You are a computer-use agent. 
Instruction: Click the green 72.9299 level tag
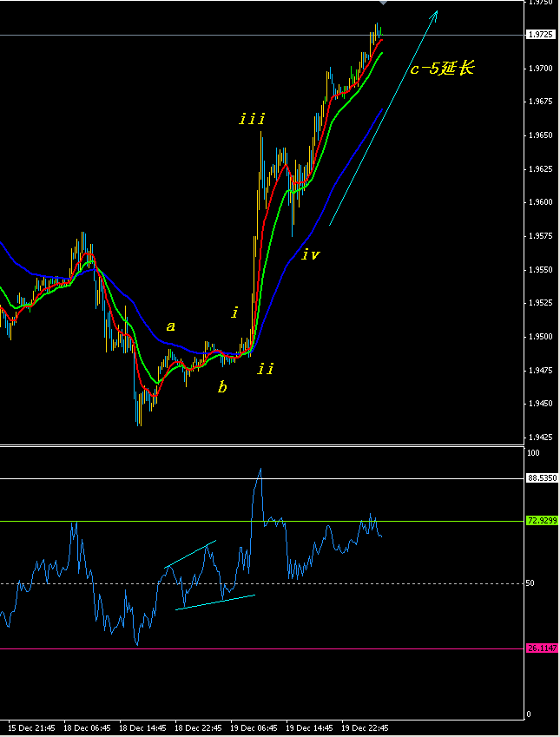542,521
